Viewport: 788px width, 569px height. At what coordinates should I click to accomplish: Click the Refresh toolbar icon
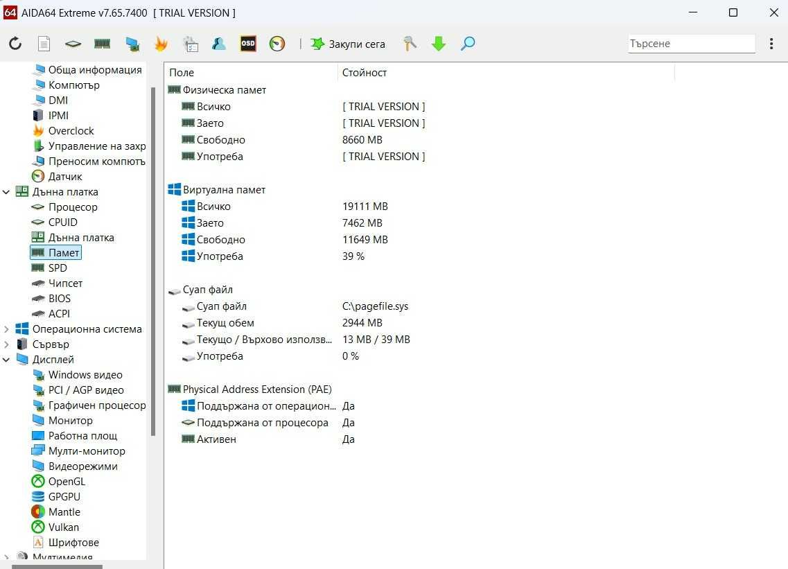tap(15, 44)
